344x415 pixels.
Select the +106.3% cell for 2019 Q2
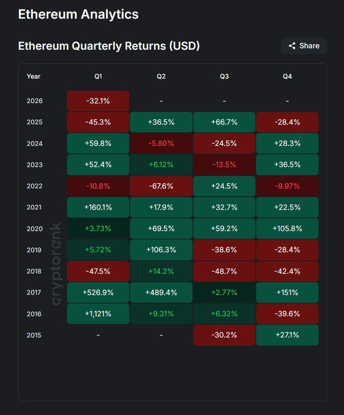(x=161, y=250)
